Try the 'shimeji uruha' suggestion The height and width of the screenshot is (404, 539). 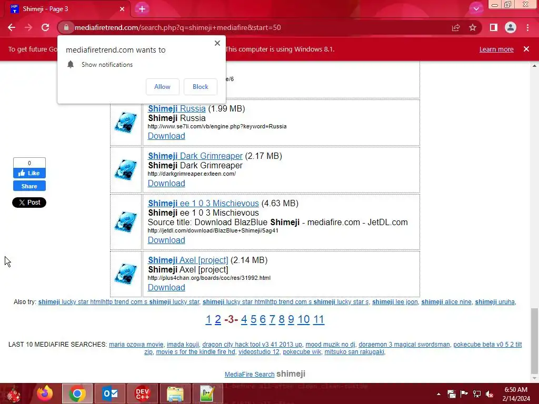(x=495, y=302)
